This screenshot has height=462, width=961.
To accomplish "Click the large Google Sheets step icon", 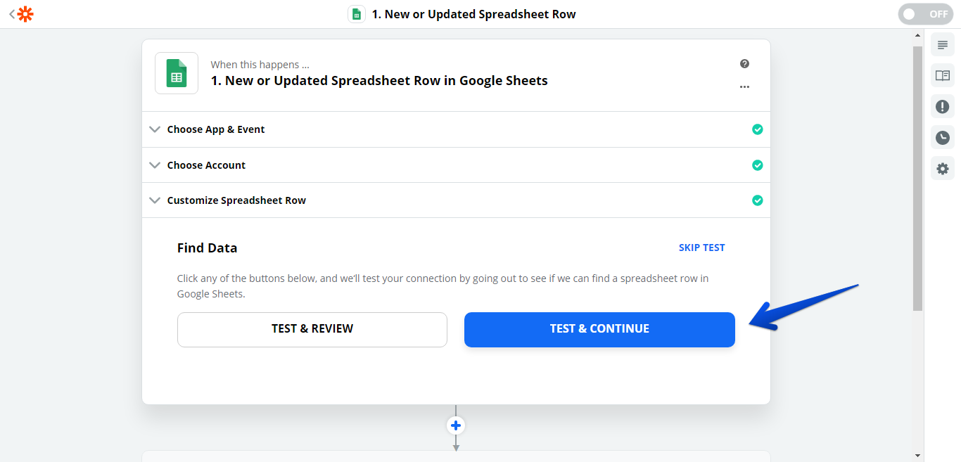I will pos(177,73).
